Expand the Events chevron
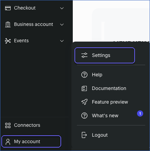This screenshot has height=151, width=150. click(x=62, y=41)
